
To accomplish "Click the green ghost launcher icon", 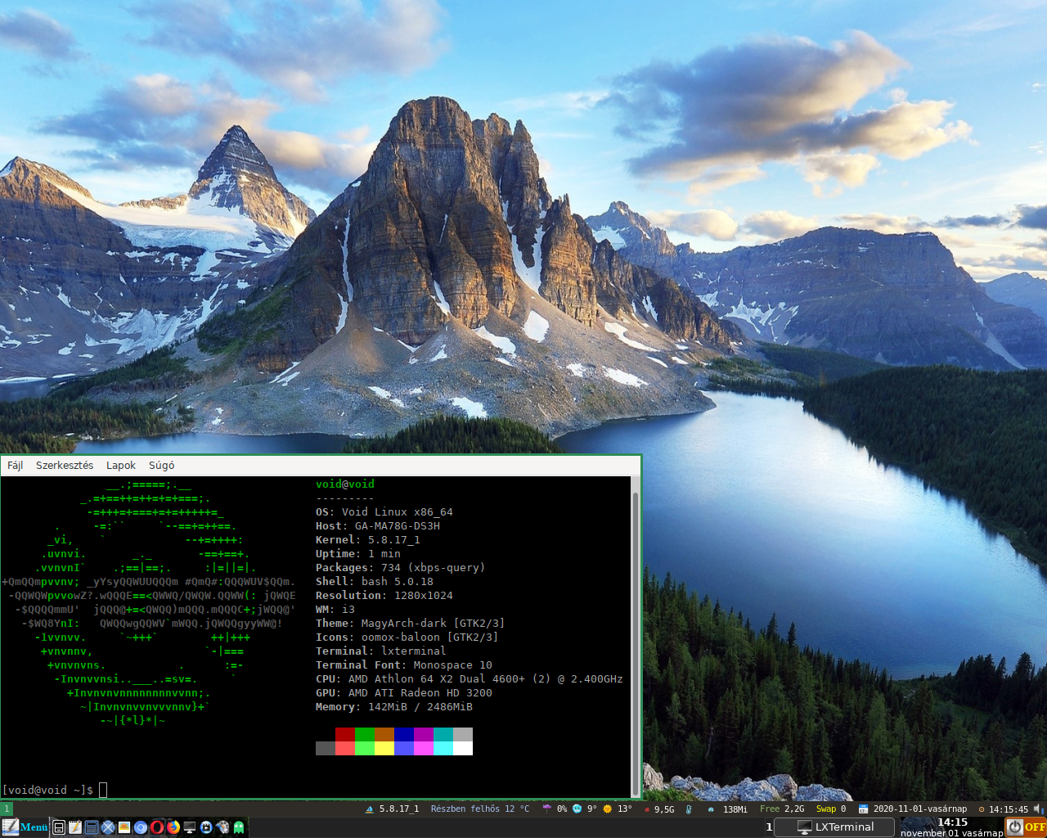I will click(x=239, y=827).
